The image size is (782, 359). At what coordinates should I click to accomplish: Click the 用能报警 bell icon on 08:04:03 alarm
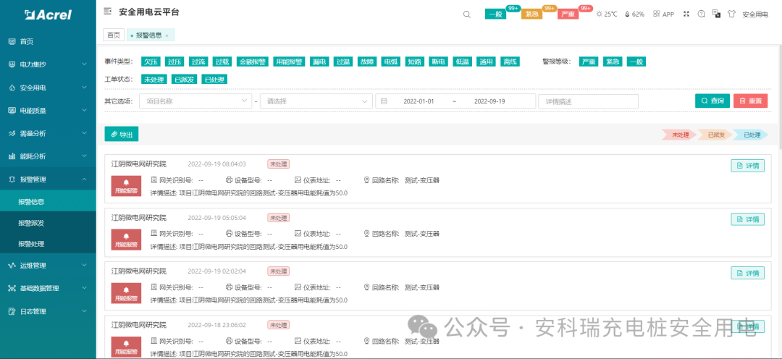126,186
